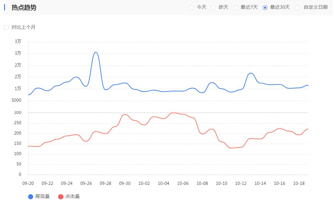Click the blue line bump at 10-09
This screenshot has height=203, width=334.
(212, 83)
